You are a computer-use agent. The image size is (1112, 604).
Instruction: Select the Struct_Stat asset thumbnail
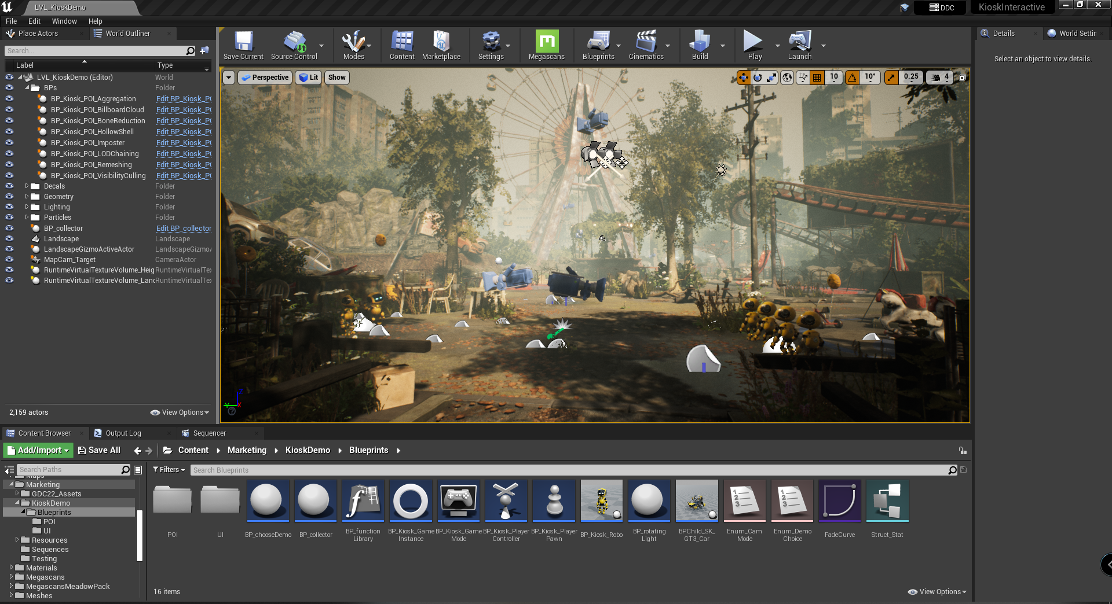pyautogui.click(x=887, y=501)
